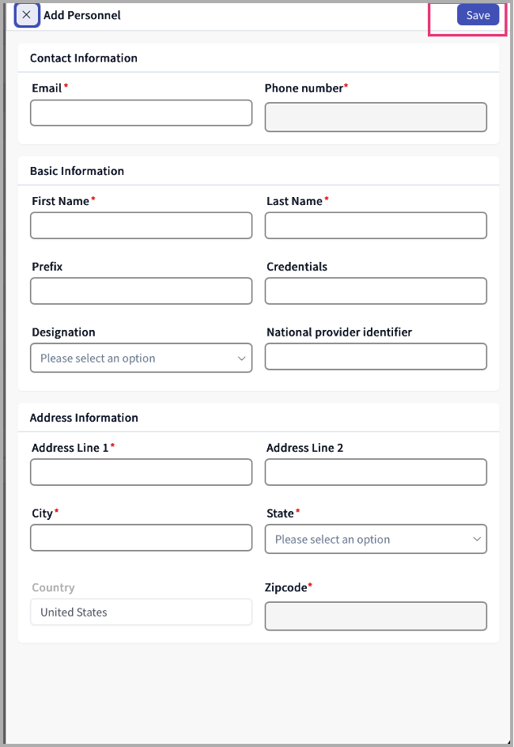
Task: Click the Contact Information section header
Action: pyautogui.click(x=84, y=58)
